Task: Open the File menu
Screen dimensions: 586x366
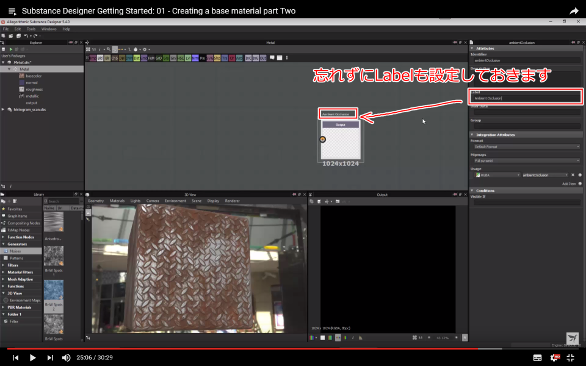Action: point(5,29)
